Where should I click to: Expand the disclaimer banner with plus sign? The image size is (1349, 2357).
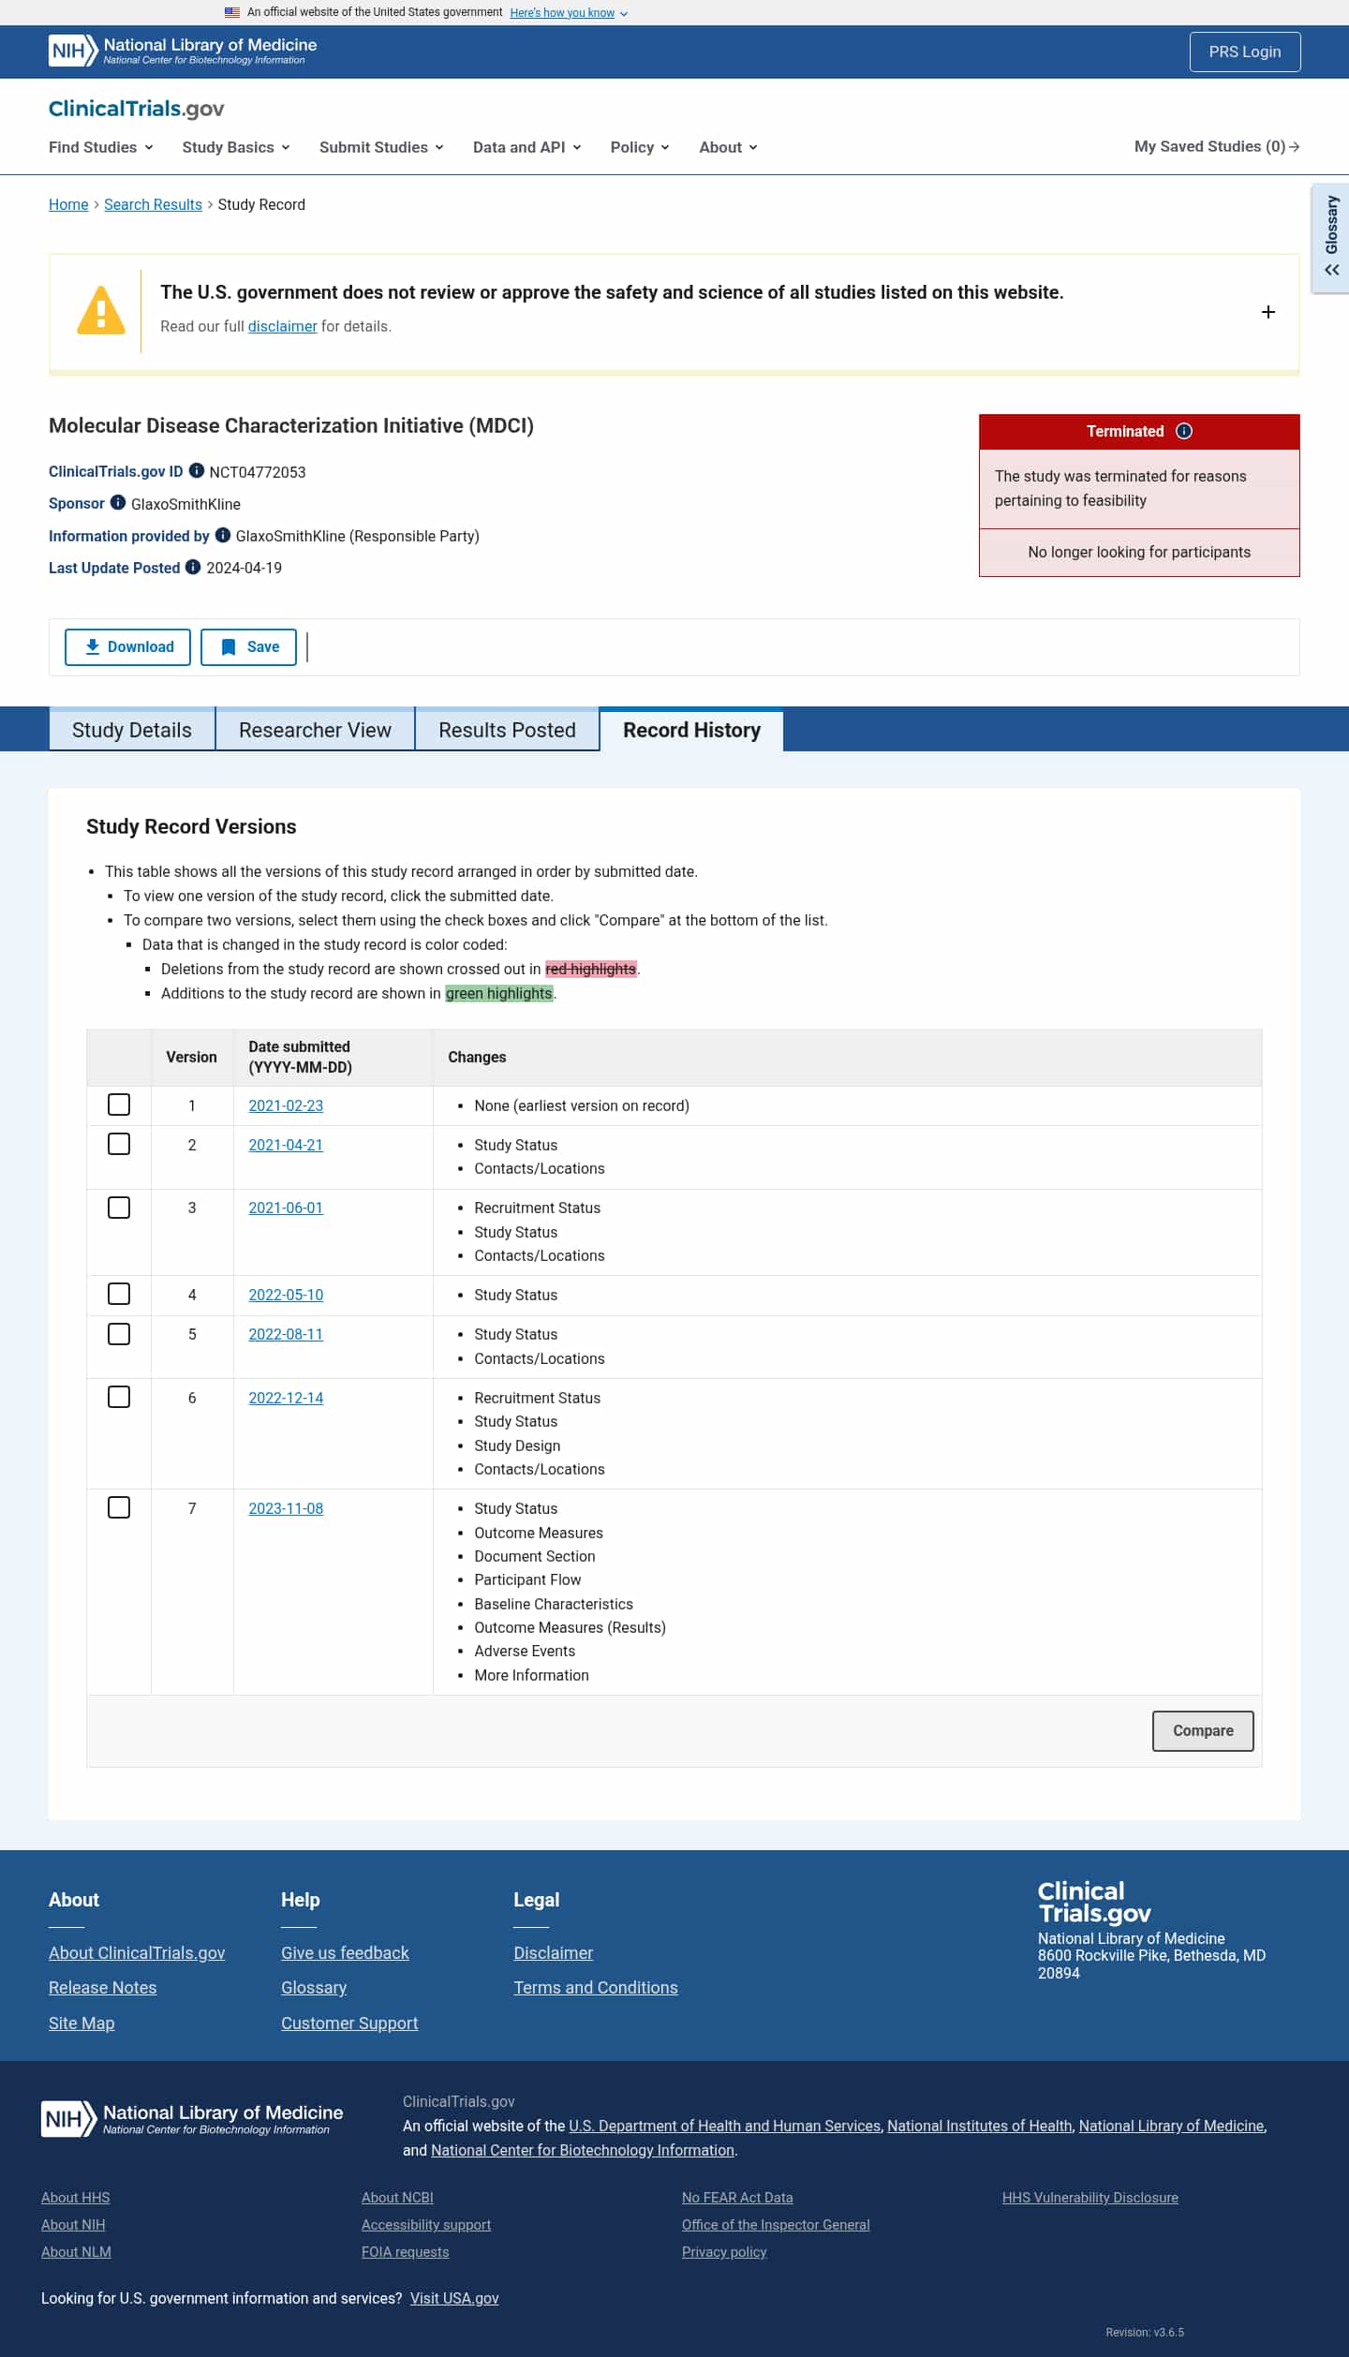coord(1268,312)
